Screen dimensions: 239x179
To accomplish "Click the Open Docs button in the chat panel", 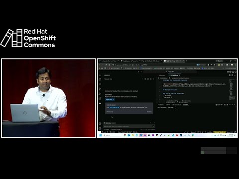I will click(110, 99).
